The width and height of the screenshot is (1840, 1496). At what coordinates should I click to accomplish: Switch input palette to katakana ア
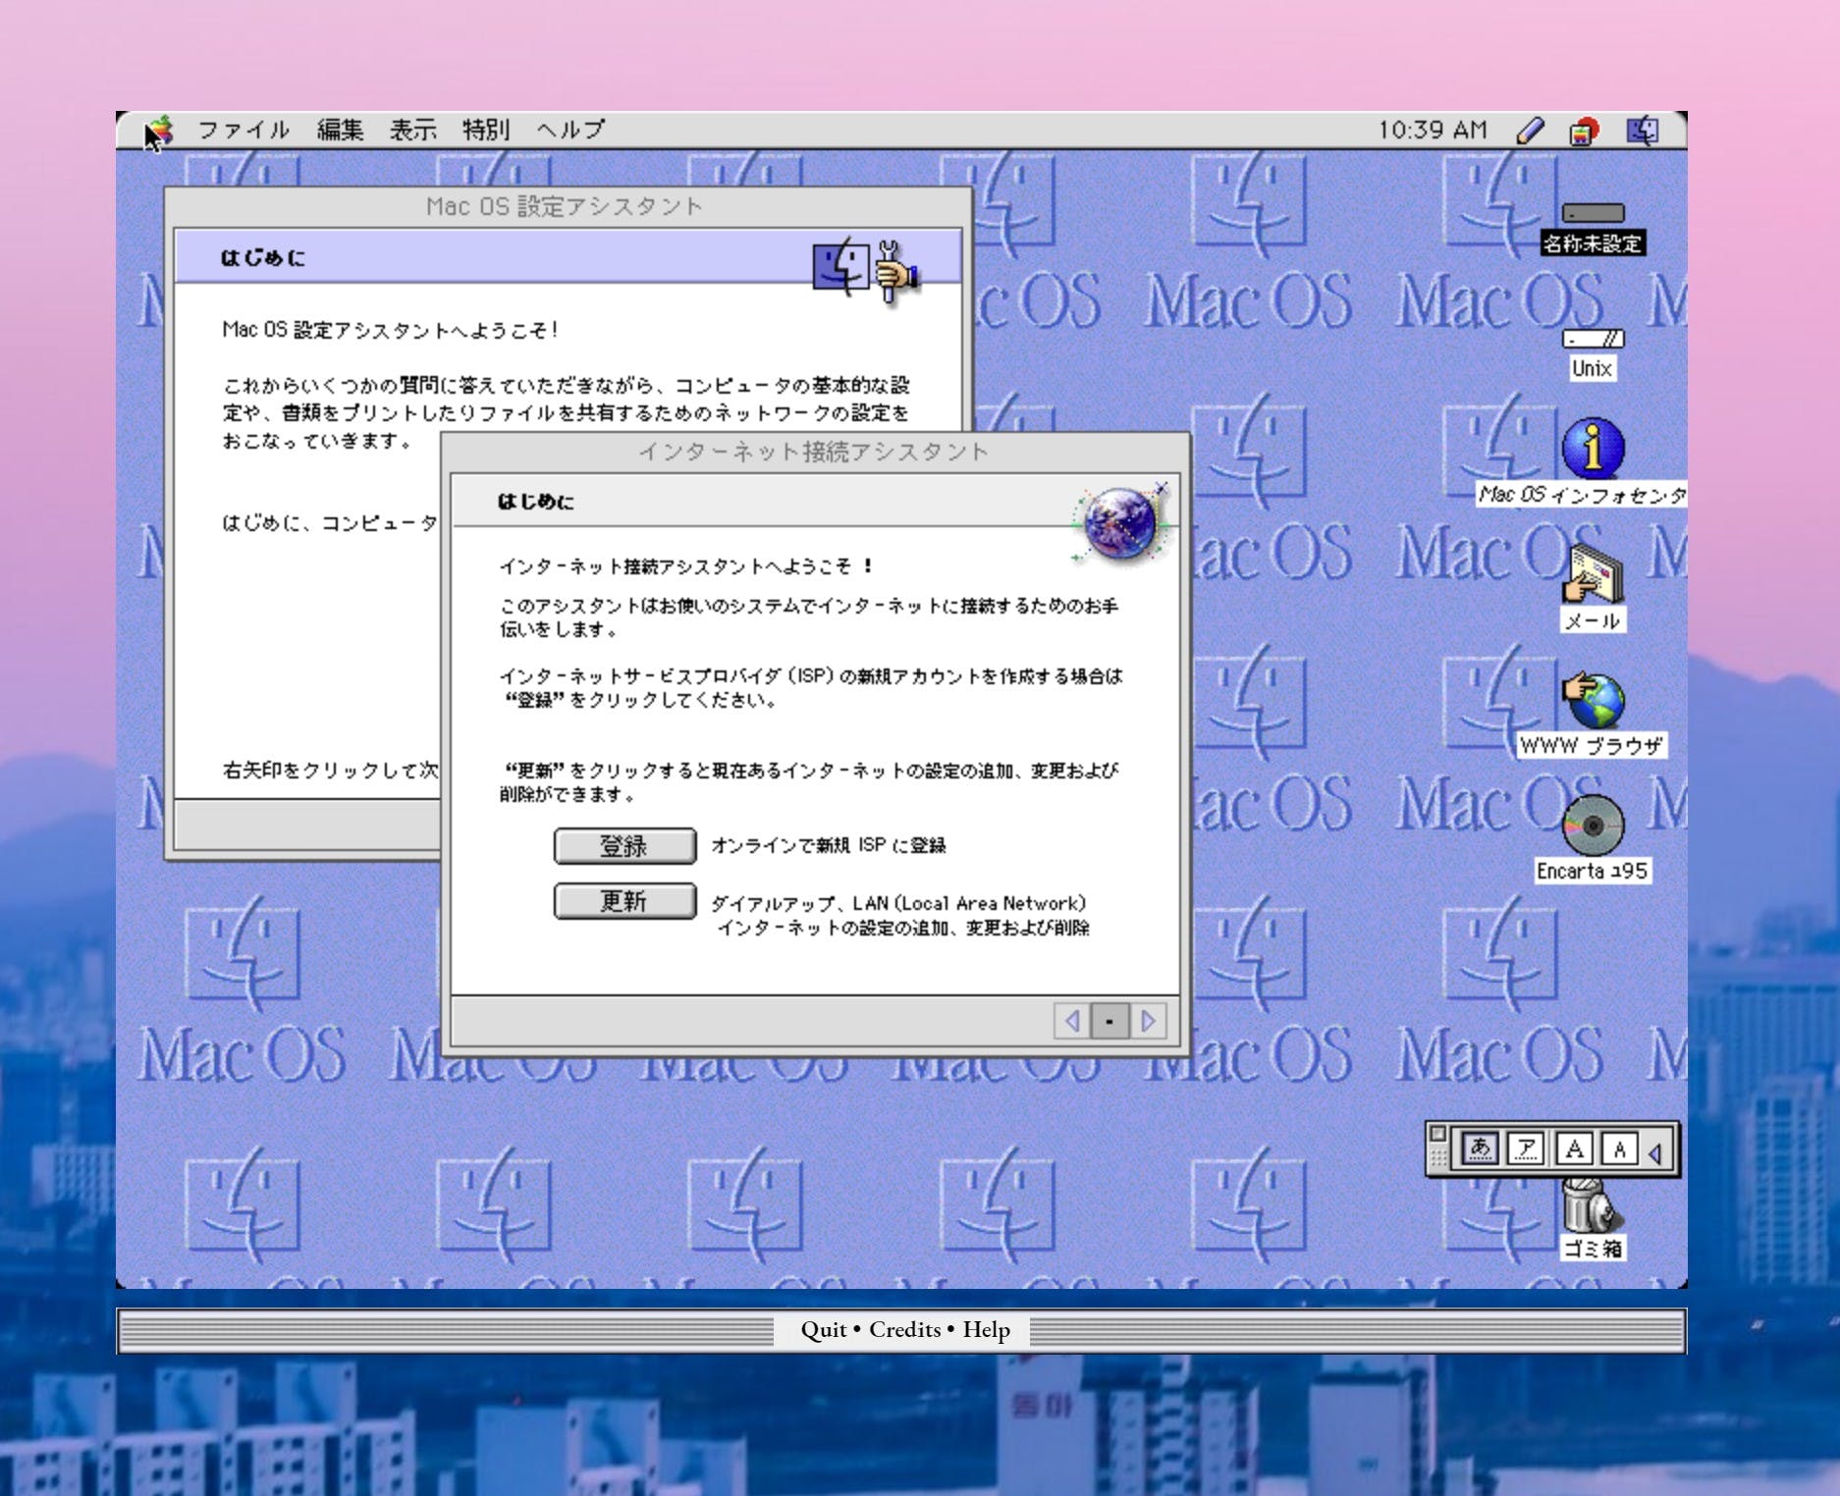pos(1526,1148)
